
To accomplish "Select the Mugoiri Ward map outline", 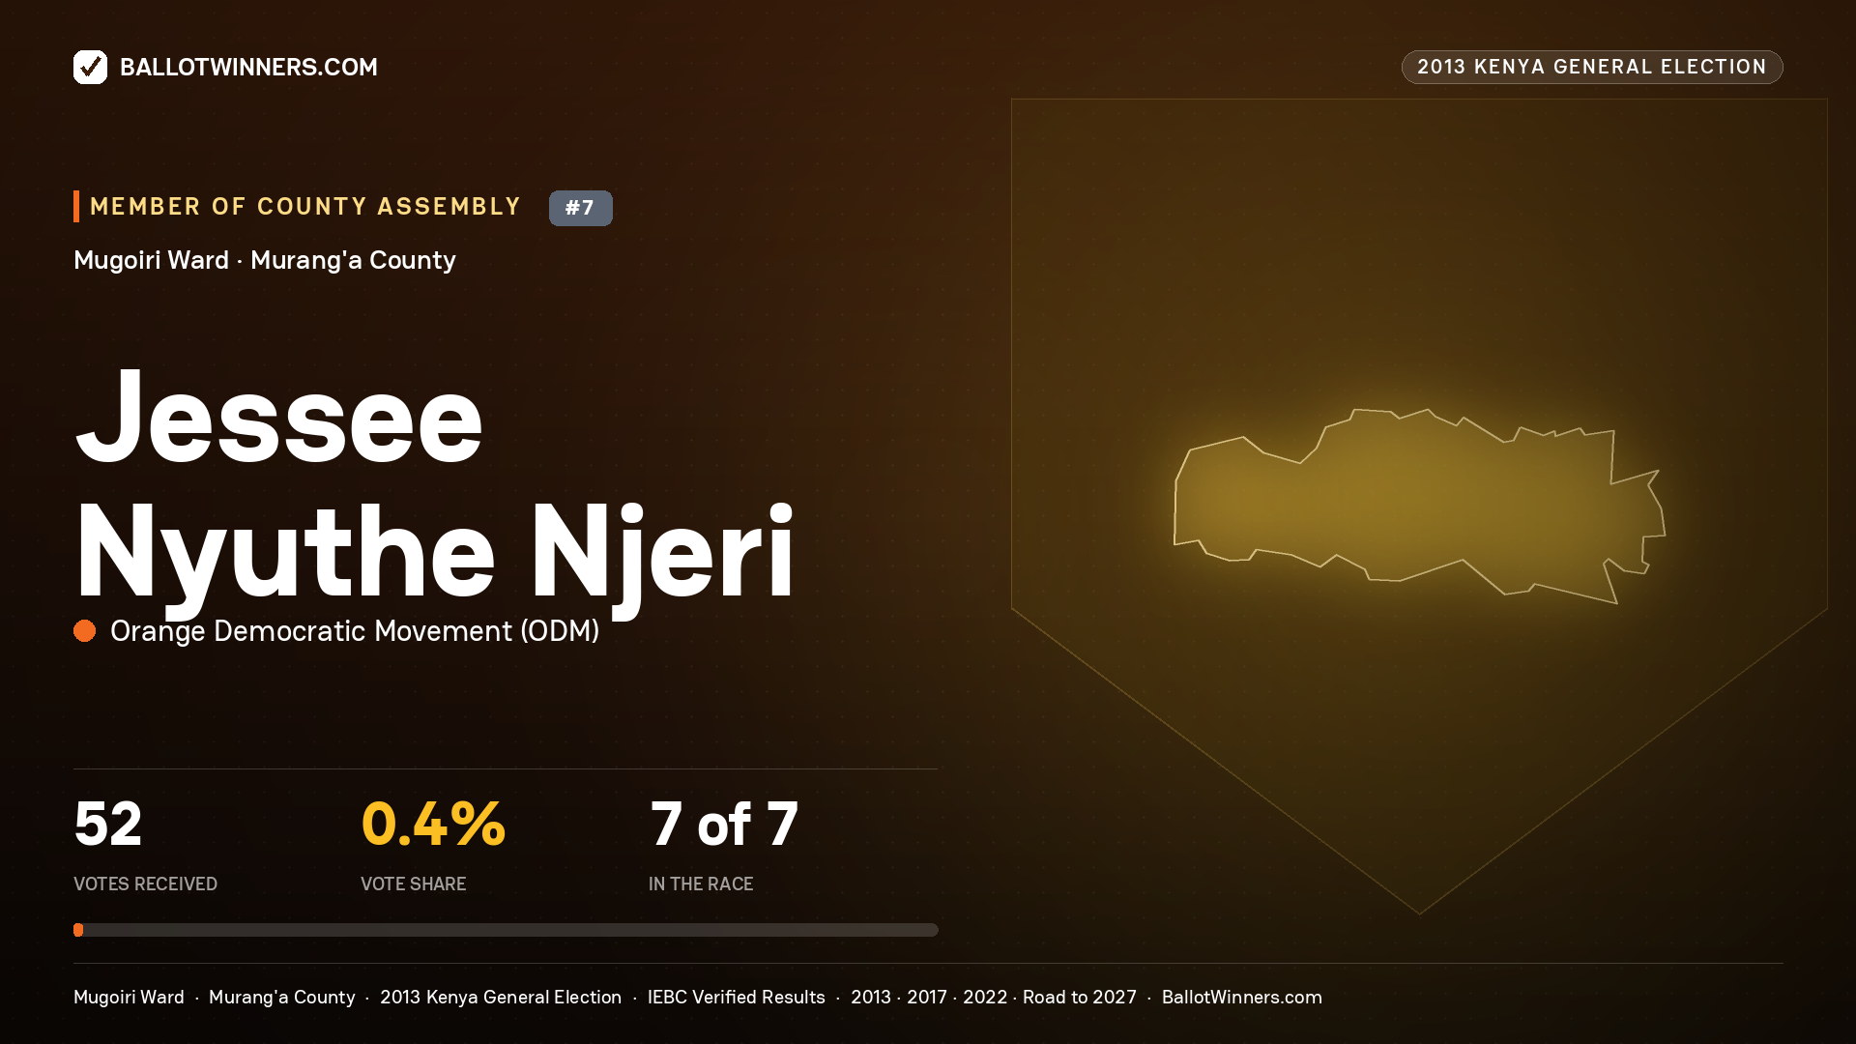I will 1419,505.
